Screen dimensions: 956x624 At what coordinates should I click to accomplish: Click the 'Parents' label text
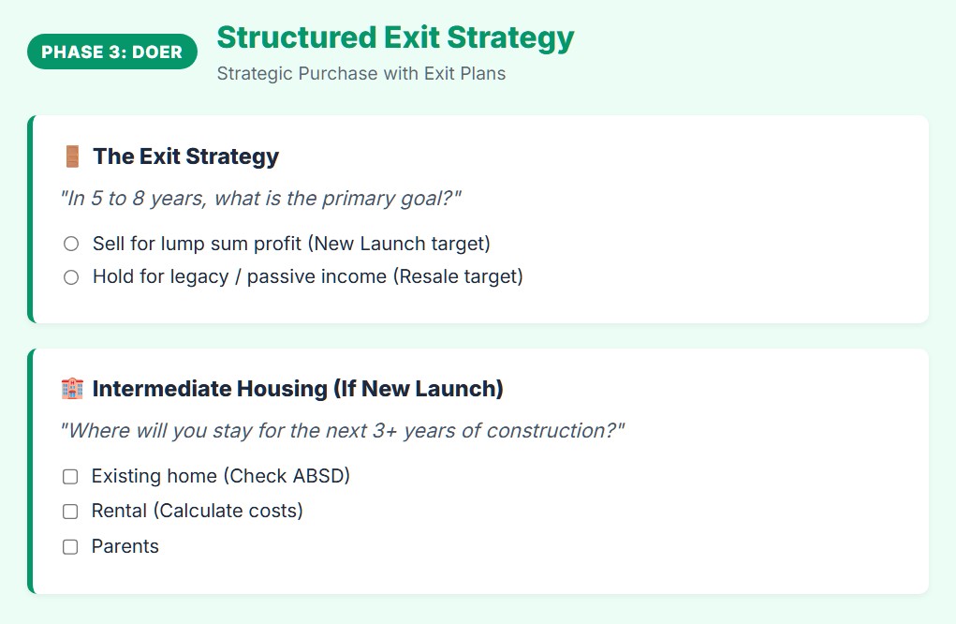(x=125, y=547)
